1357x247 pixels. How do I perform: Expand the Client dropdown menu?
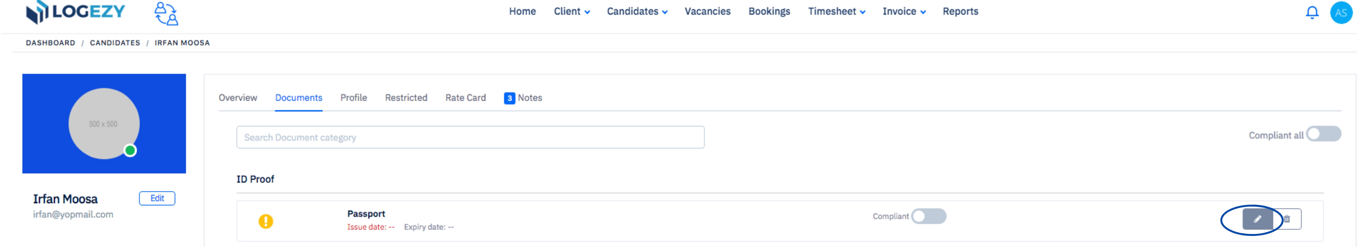[571, 12]
